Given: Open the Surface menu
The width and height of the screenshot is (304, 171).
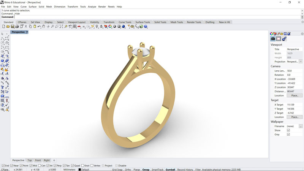Looking at the screenshot, I should click(33, 7).
